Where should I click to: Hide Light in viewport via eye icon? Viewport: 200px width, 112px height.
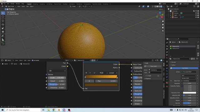(196, 15)
